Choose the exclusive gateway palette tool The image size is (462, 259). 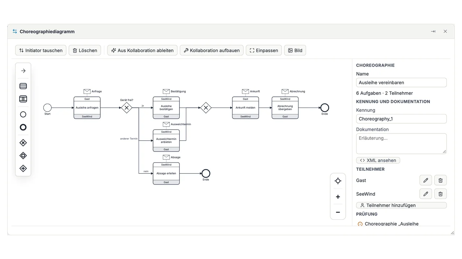23,143
